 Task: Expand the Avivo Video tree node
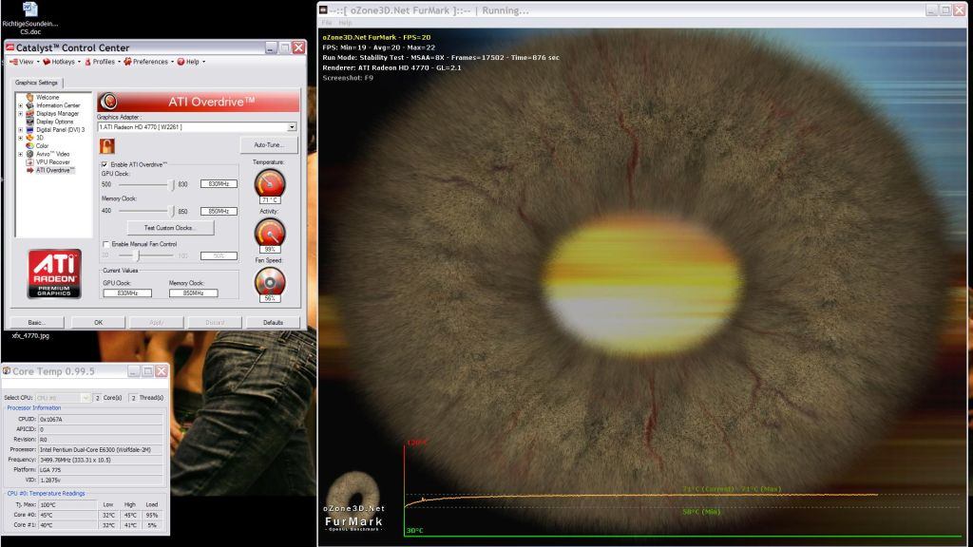pyautogui.click(x=21, y=154)
